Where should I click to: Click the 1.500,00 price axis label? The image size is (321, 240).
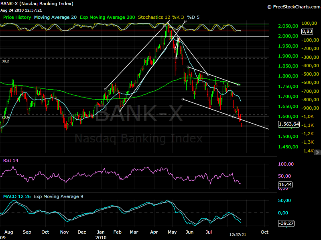point(288,136)
